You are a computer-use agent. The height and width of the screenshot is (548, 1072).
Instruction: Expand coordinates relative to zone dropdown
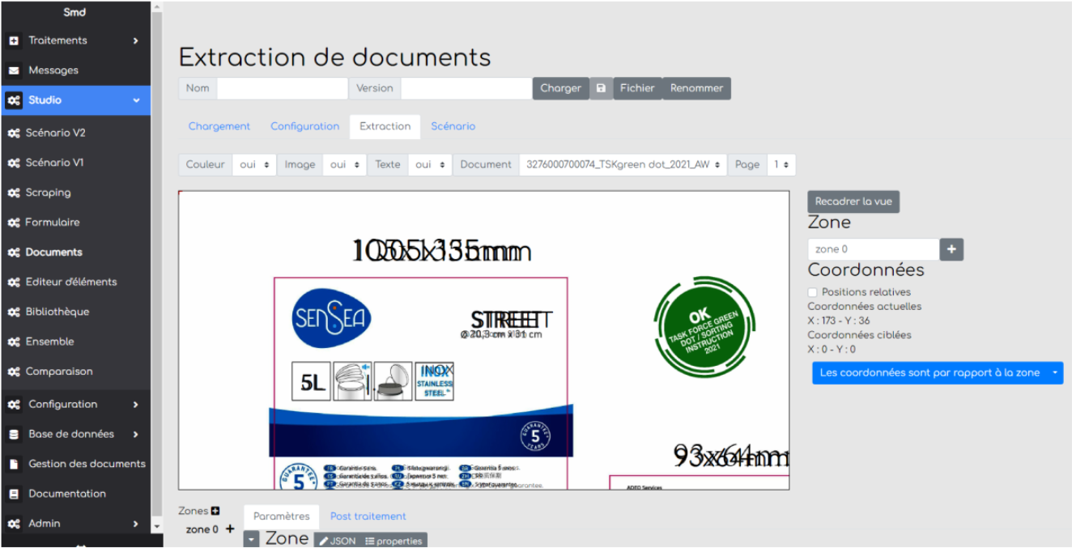pyautogui.click(x=1054, y=373)
